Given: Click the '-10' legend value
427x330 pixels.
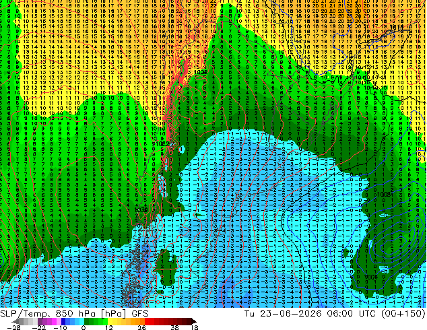Looking at the screenshot, I should (61, 327).
